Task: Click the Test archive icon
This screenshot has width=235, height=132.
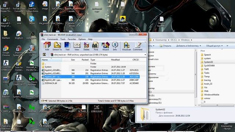Action: pos(67,46)
